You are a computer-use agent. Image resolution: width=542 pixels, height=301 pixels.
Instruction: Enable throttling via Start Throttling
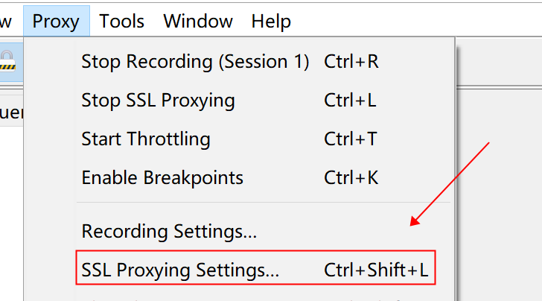pos(146,139)
